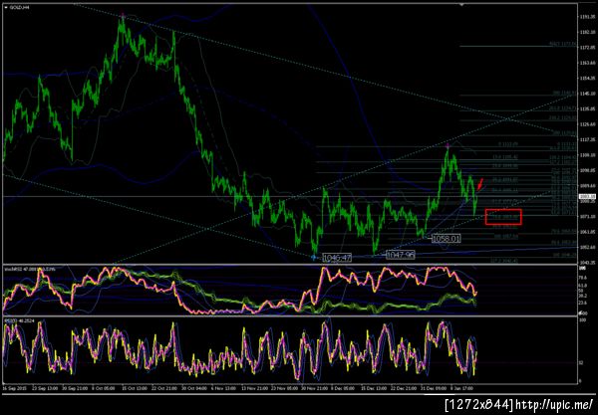Click the current price tag on the price axis
598x415 pixels.
(587, 196)
